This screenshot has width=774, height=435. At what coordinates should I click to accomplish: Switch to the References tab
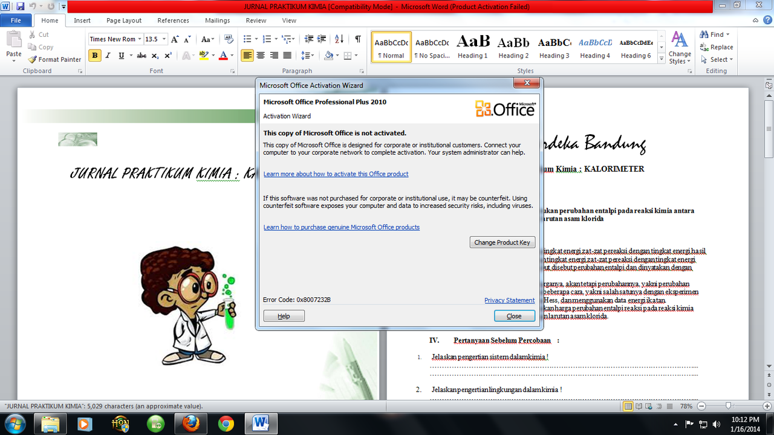tap(174, 21)
